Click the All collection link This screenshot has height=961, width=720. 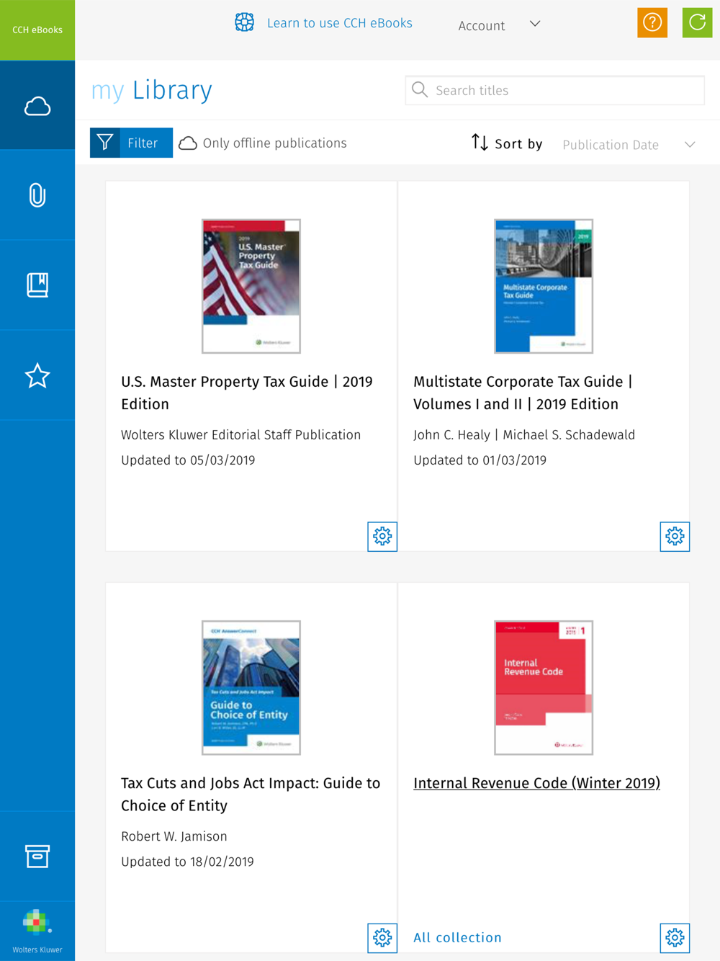click(x=457, y=937)
